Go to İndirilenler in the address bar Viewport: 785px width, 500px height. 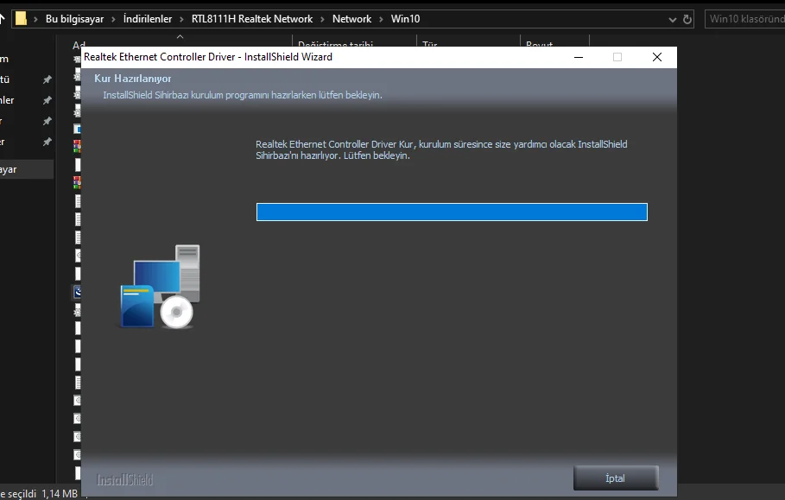pos(147,19)
